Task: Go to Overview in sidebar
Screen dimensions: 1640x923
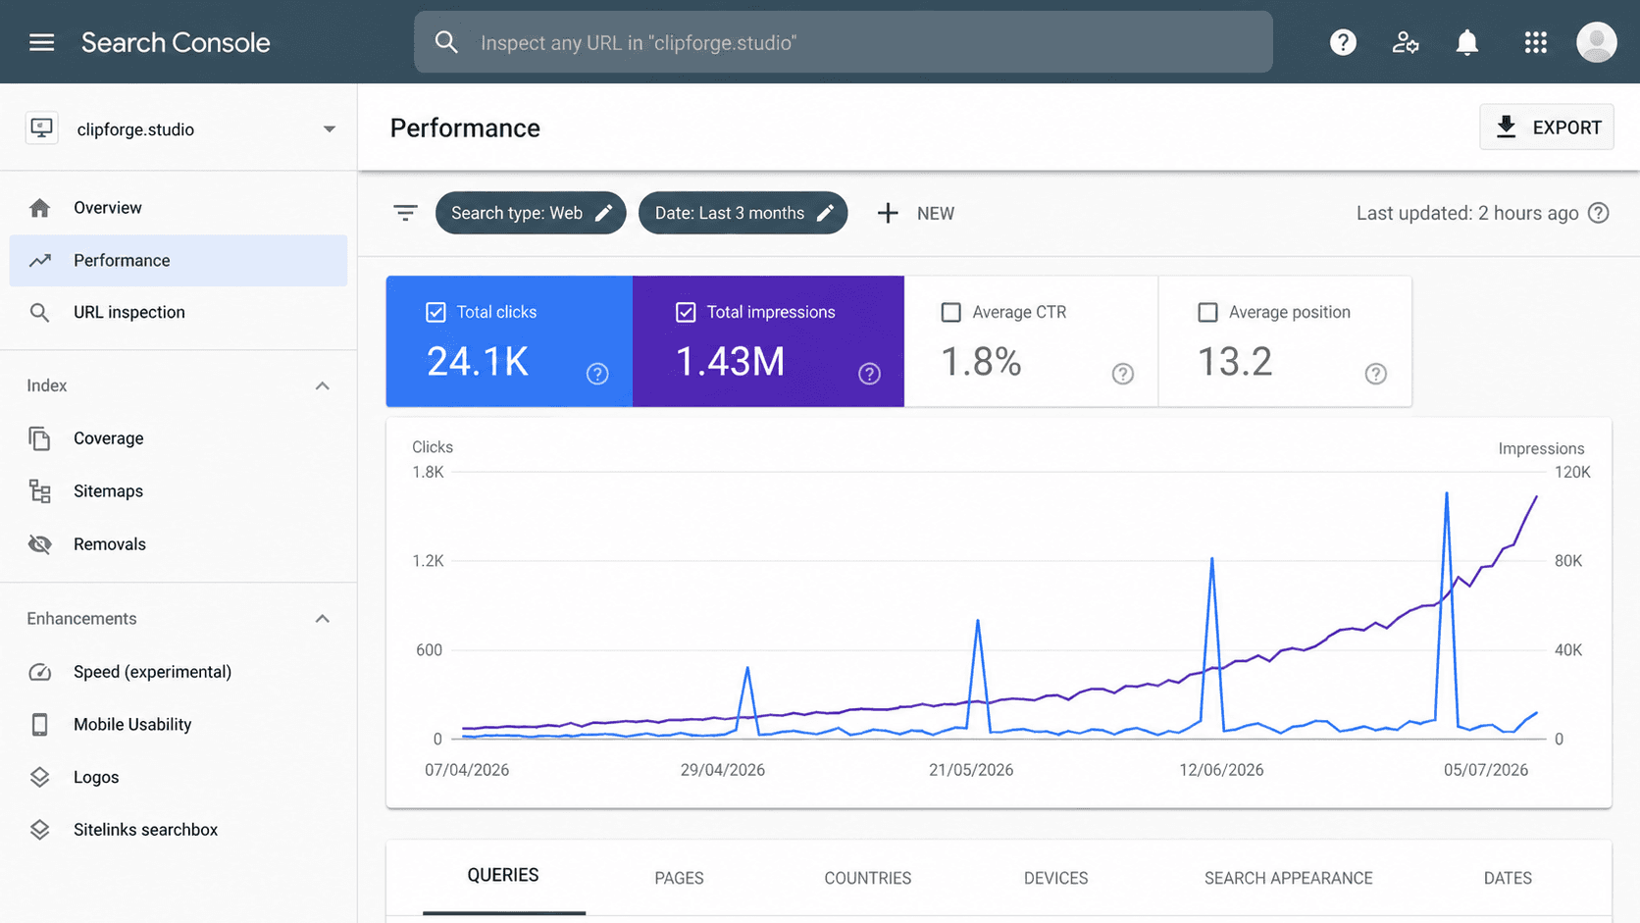Action: point(178,208)
